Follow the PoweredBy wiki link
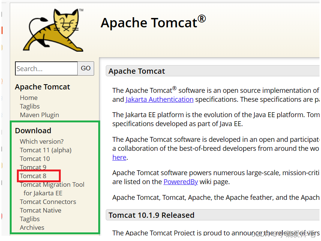The width and height of the screenshot is (321, 241). tap(181, 182)
